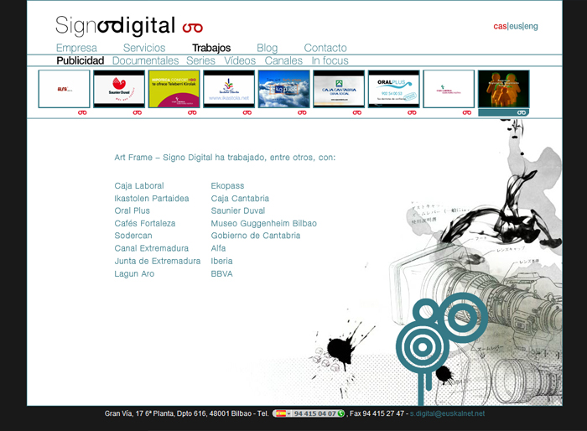Viewport: 587px width, 431px height.
Task: Switch language to eus
Action: coord(516,26)
